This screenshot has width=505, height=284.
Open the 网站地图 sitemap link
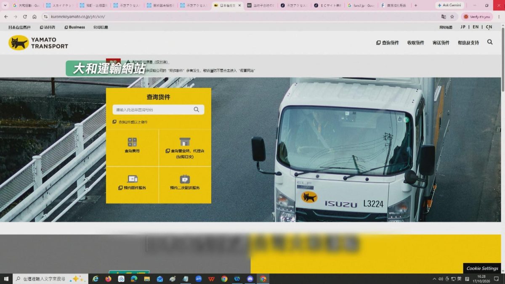click(446, 27)
